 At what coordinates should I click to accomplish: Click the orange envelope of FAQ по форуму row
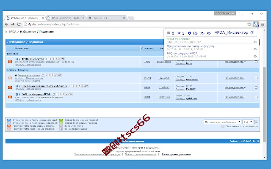pyautogui.click(x=10, y=97)
